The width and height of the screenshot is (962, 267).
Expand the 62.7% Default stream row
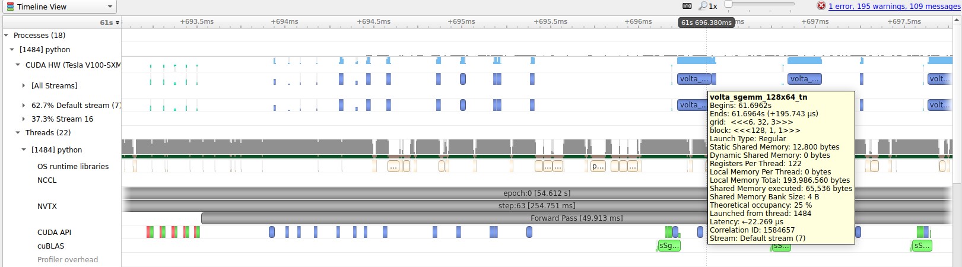pos(24,106)
